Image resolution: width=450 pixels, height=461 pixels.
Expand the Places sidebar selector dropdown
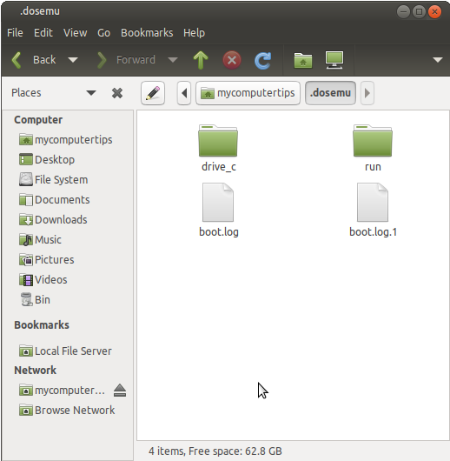point(91,93)
